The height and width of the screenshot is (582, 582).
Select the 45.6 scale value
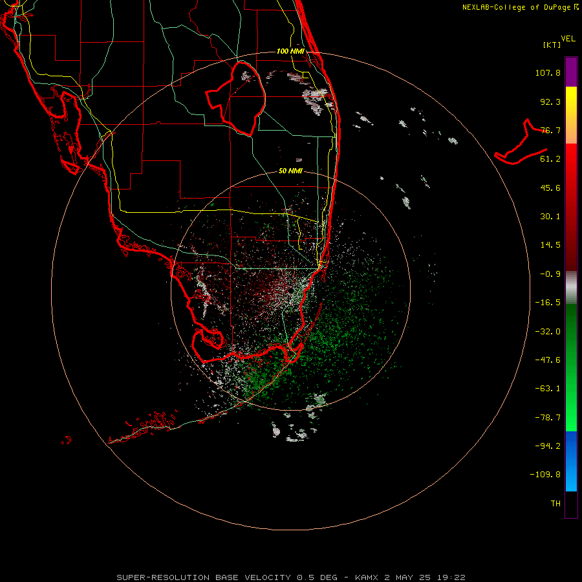(550, 188)
